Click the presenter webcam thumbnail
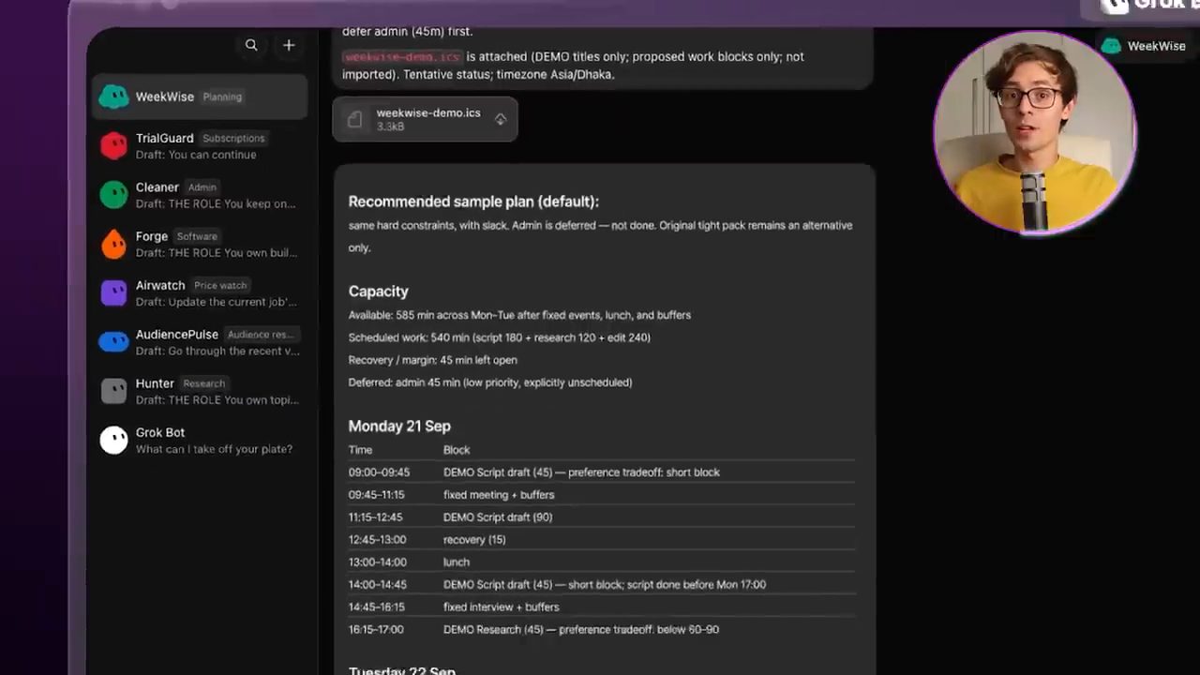 point(1034,131)
